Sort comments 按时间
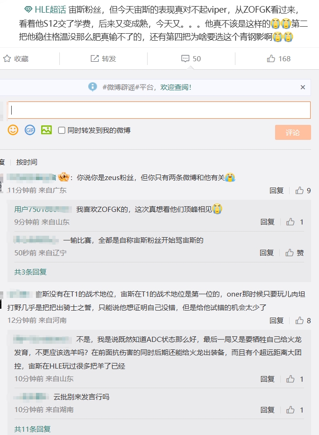Viewport: 319px width, 435px height. click(x=27, y=162)
